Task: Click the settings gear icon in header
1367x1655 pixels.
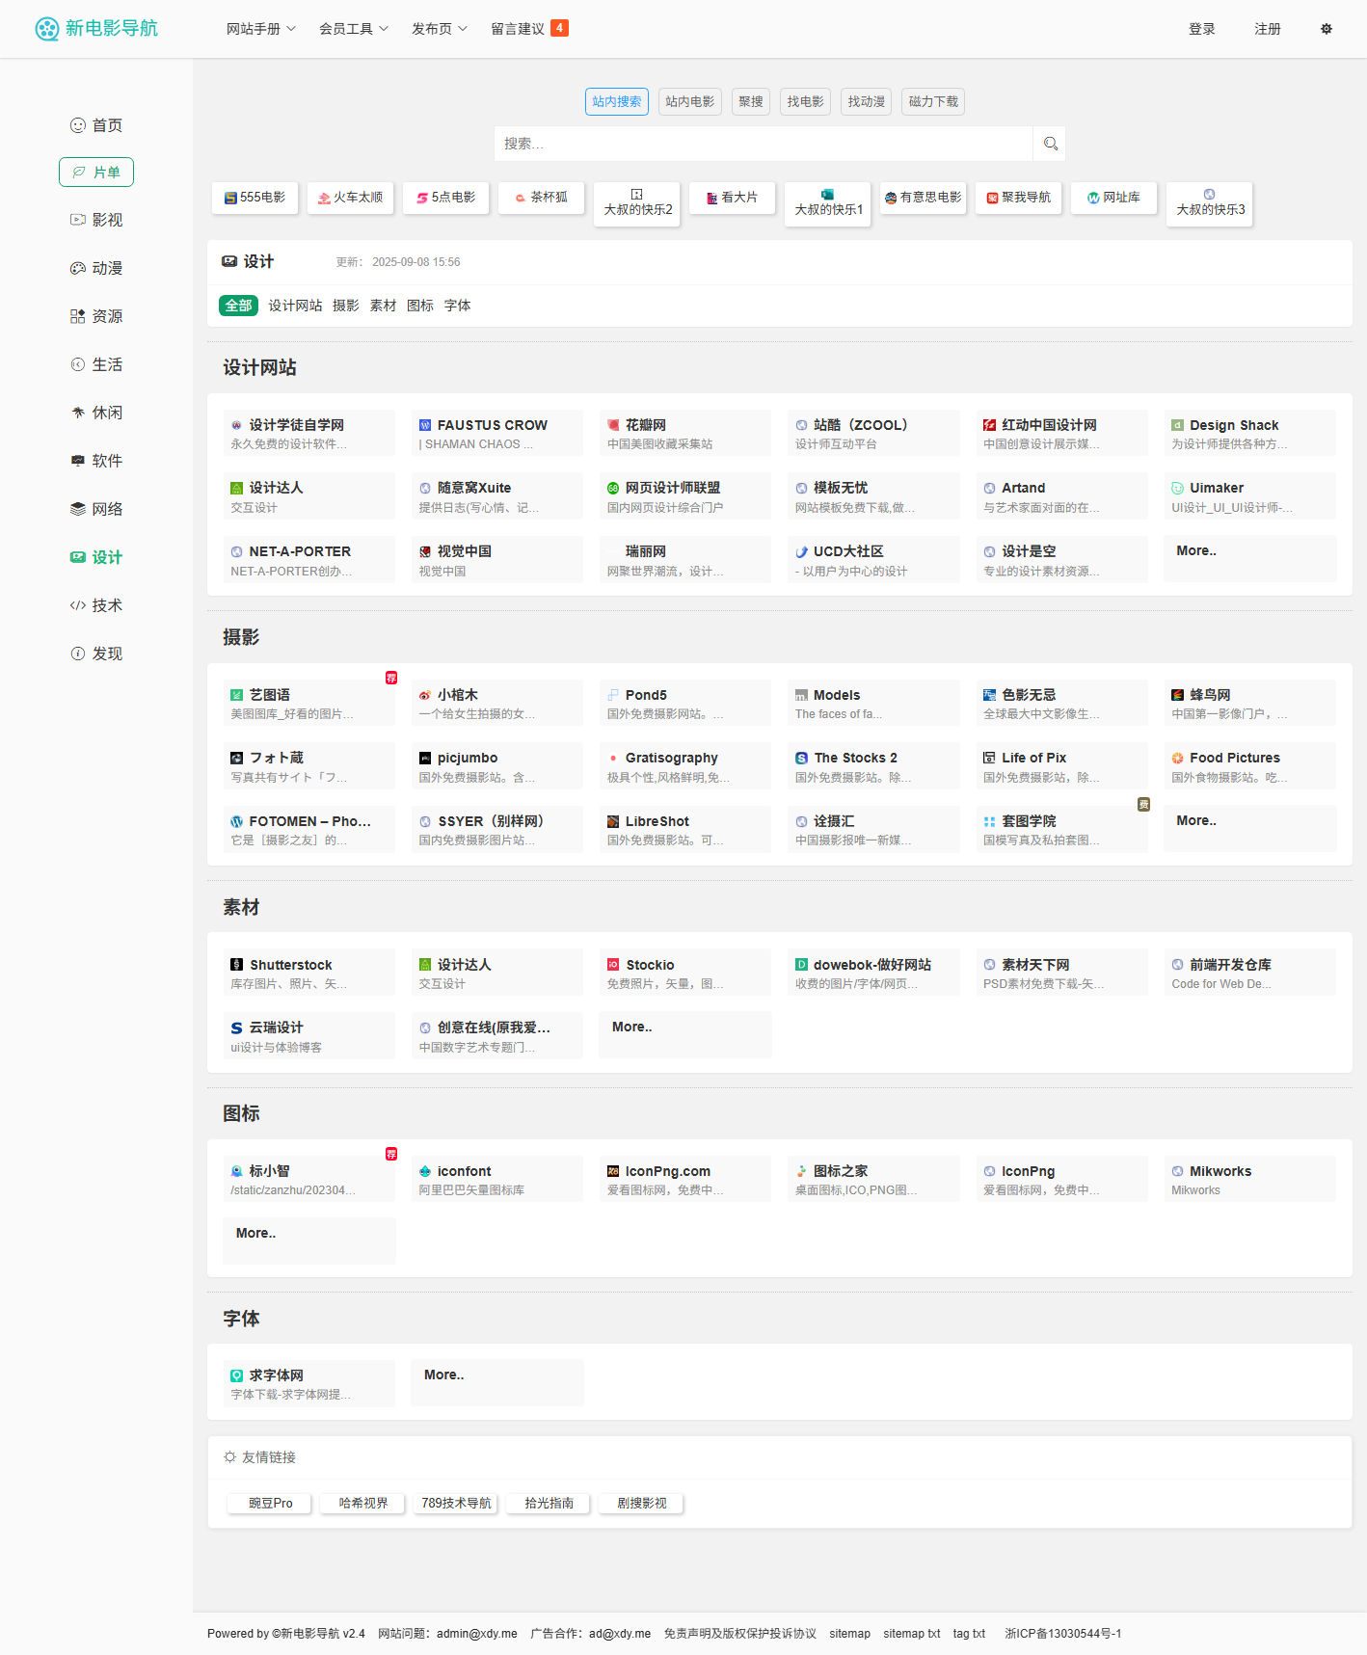Action: [x=1327, y=29]
